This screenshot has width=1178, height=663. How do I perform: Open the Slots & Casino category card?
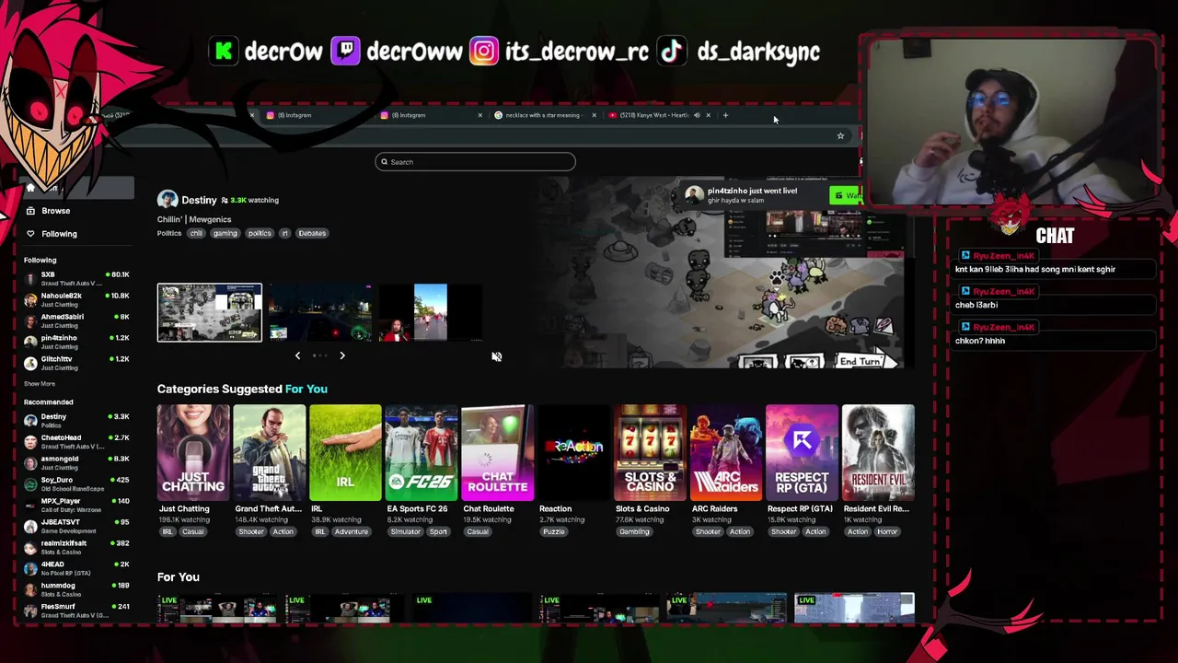click(650, 453)
